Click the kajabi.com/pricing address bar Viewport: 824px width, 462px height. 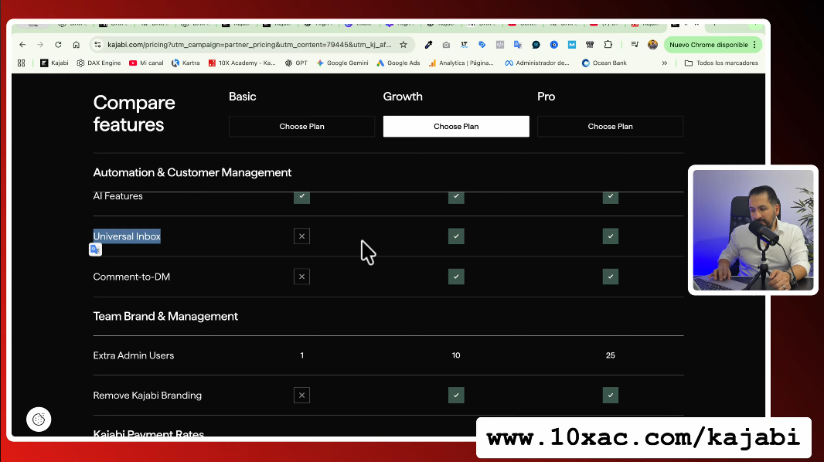[249, 45]
